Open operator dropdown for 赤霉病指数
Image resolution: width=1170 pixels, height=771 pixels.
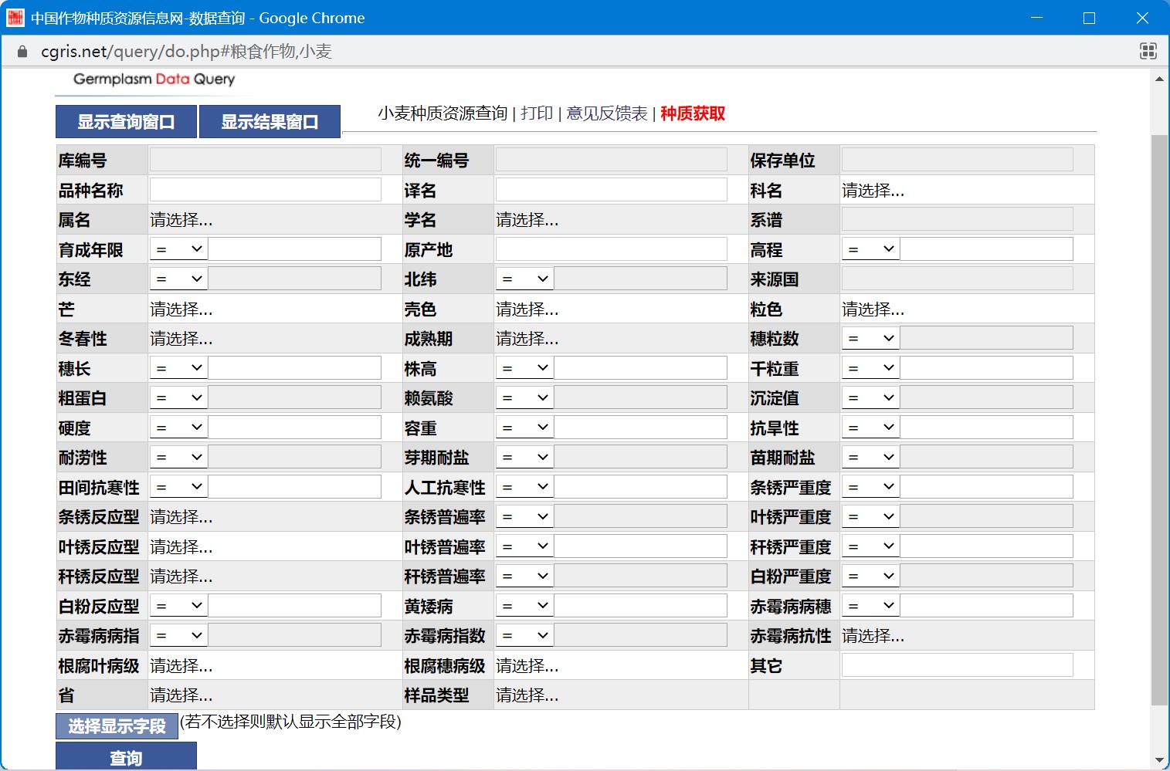coord(524,635)
